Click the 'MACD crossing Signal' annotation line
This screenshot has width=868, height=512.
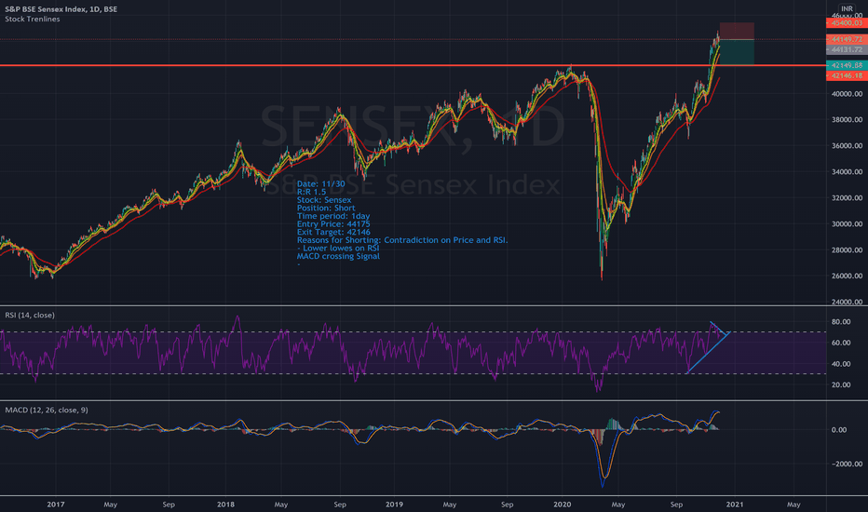click(x=338, y=256)
